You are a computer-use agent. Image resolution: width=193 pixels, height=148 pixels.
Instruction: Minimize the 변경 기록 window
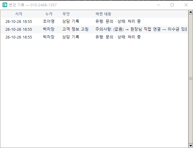tap(159, 5)
